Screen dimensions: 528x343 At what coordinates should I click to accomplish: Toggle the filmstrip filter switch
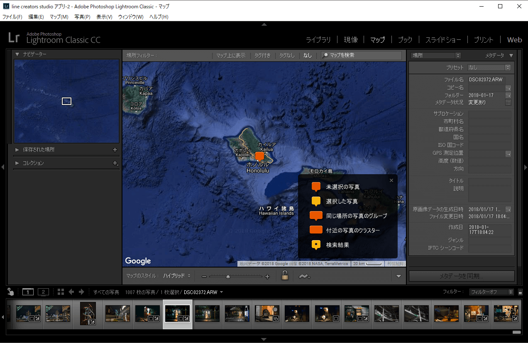521,292
